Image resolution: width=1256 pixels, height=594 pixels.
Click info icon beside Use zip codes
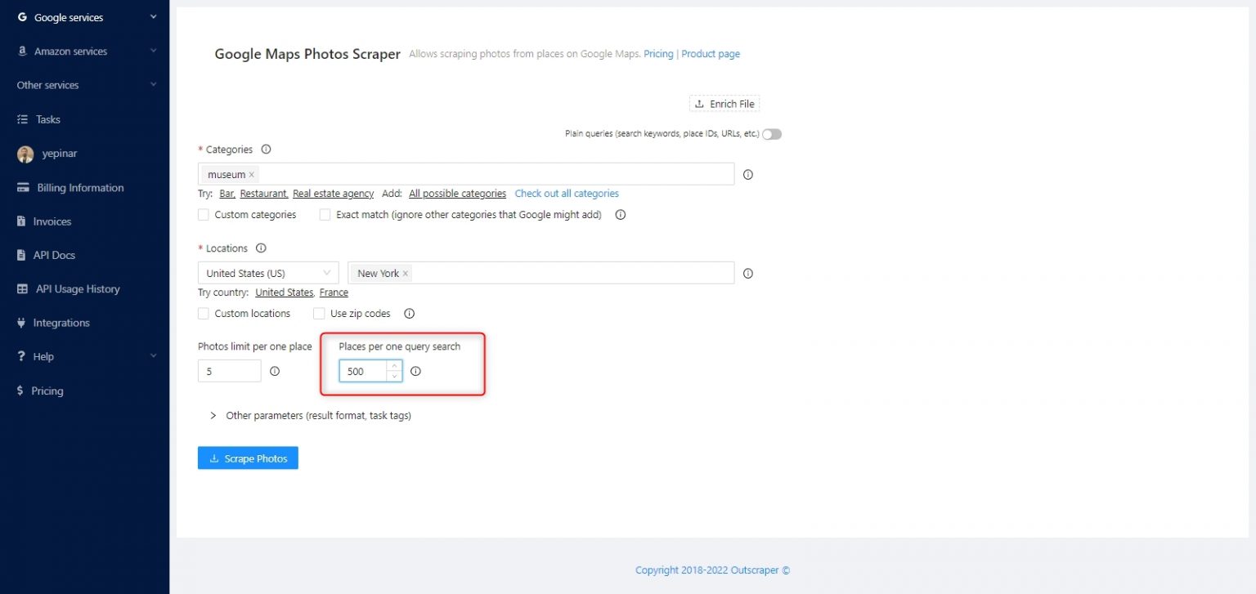pyautogui.click(x=410, y=314)
